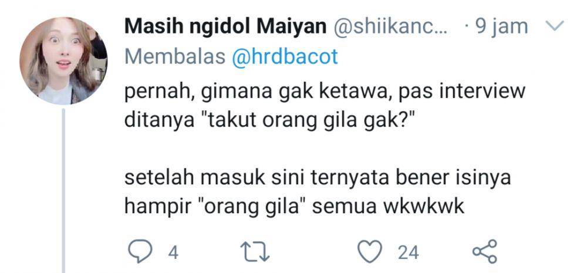
Task: Click the reply count number 4
Action: (173, 253)
